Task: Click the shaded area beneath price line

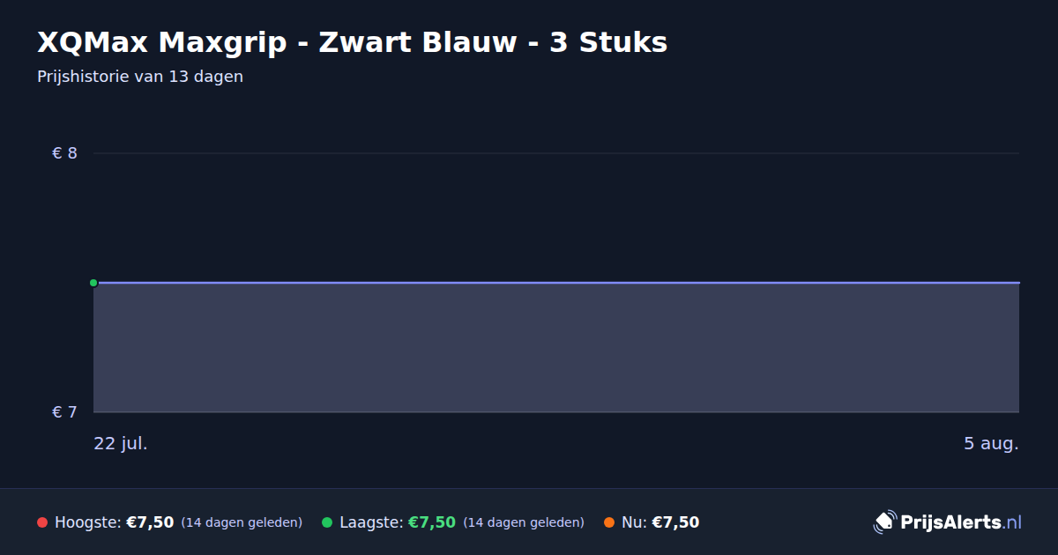Action: (556, 348)
